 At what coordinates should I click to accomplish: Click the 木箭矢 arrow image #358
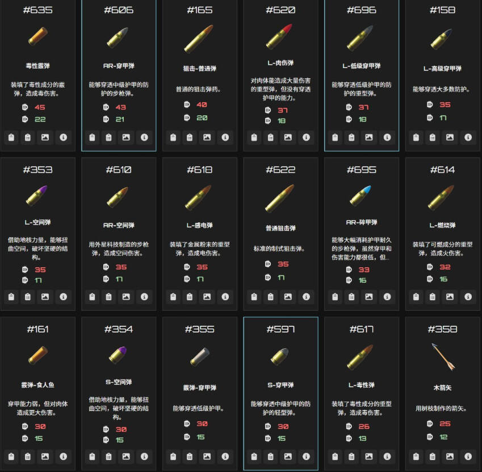click(443, 356)
